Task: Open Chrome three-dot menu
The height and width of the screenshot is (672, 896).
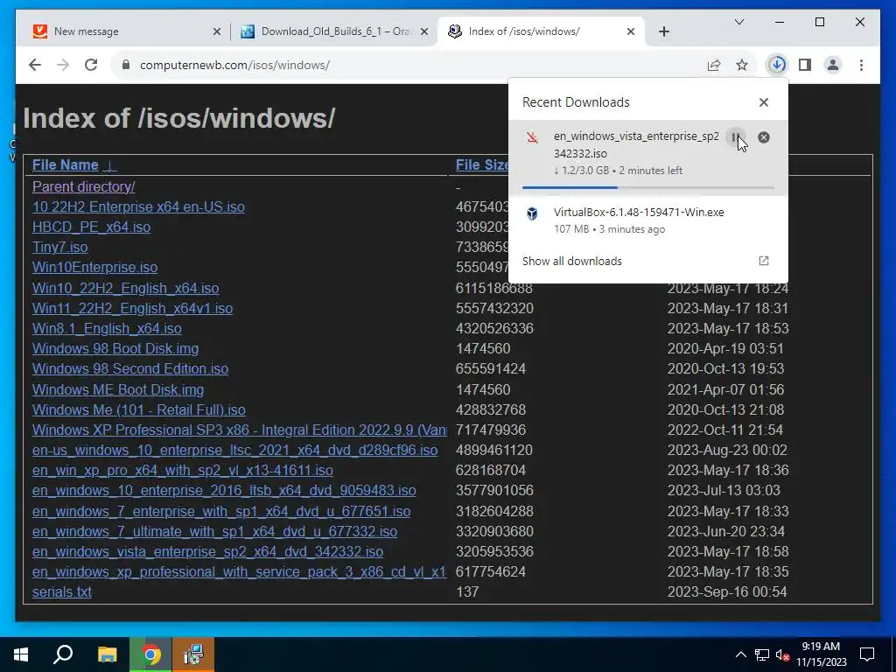Action: pos(861,65)
